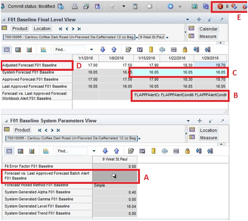Switch Final Level View to bar chart mode
Viewport: 248px width, 221px height.
click(29, 50)
